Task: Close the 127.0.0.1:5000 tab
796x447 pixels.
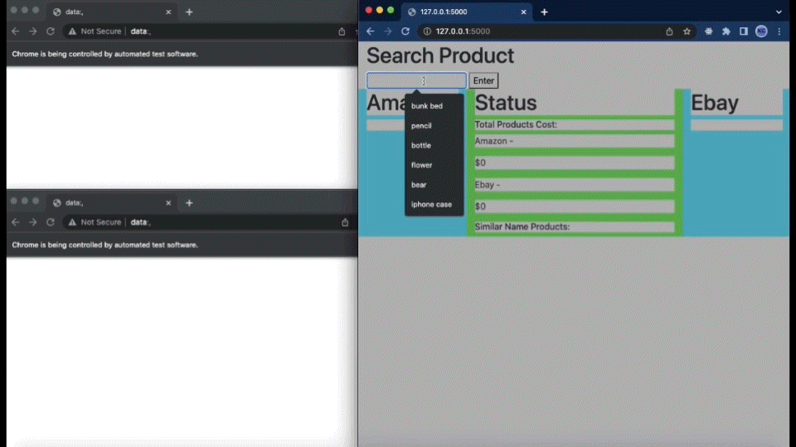Action: (x=523, y=12)
